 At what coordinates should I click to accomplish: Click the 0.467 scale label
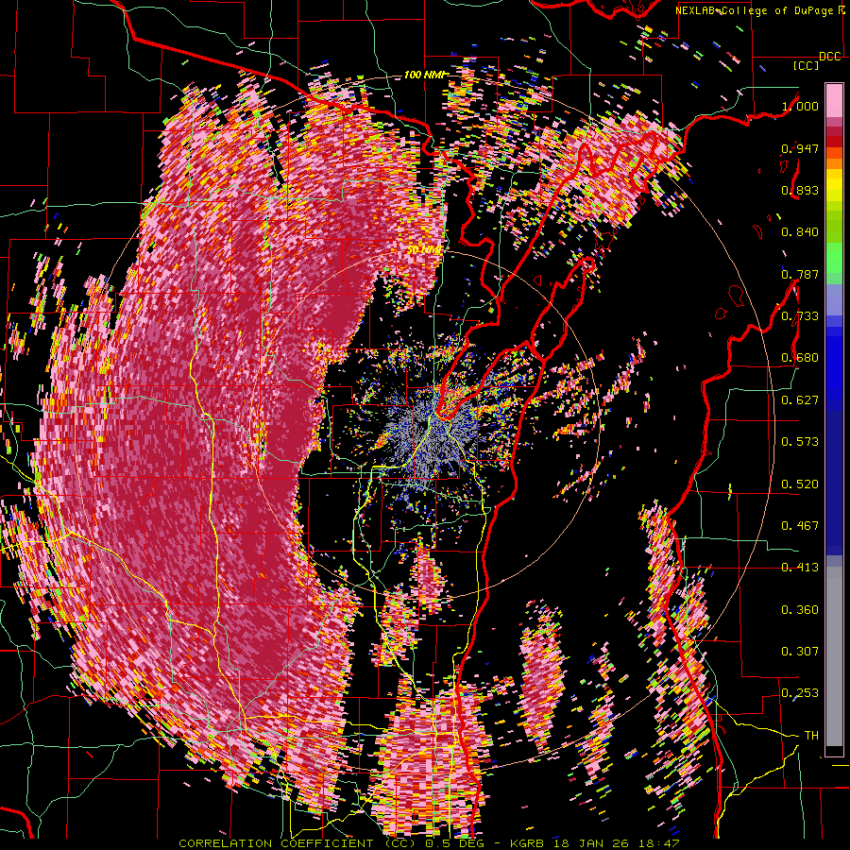(800, 526)
